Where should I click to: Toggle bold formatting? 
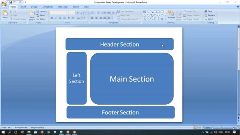(52, 18)
